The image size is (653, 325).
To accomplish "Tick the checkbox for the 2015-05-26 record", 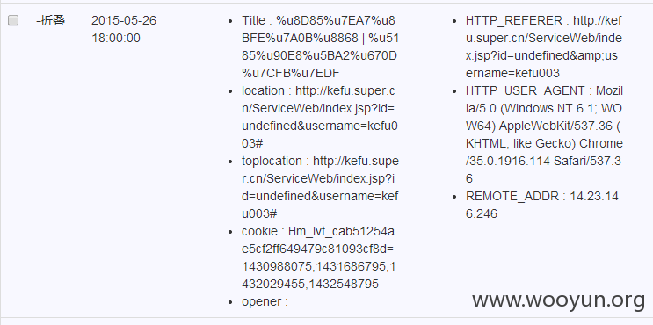I will point(13,20).
